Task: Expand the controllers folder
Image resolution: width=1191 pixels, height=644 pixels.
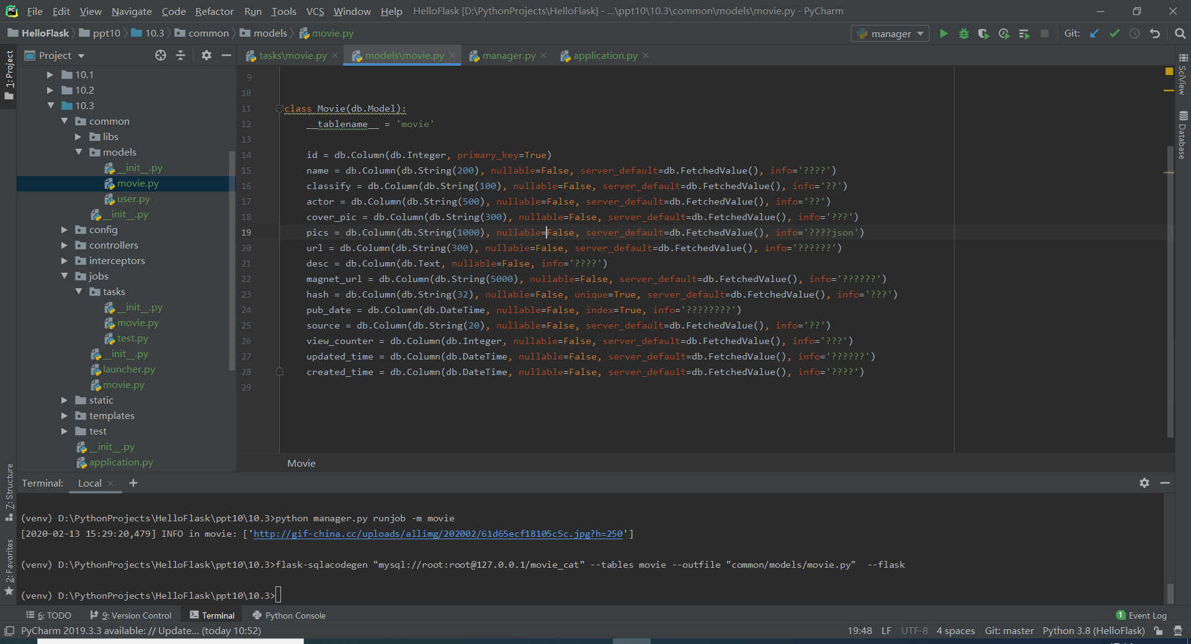Action: 65,245
